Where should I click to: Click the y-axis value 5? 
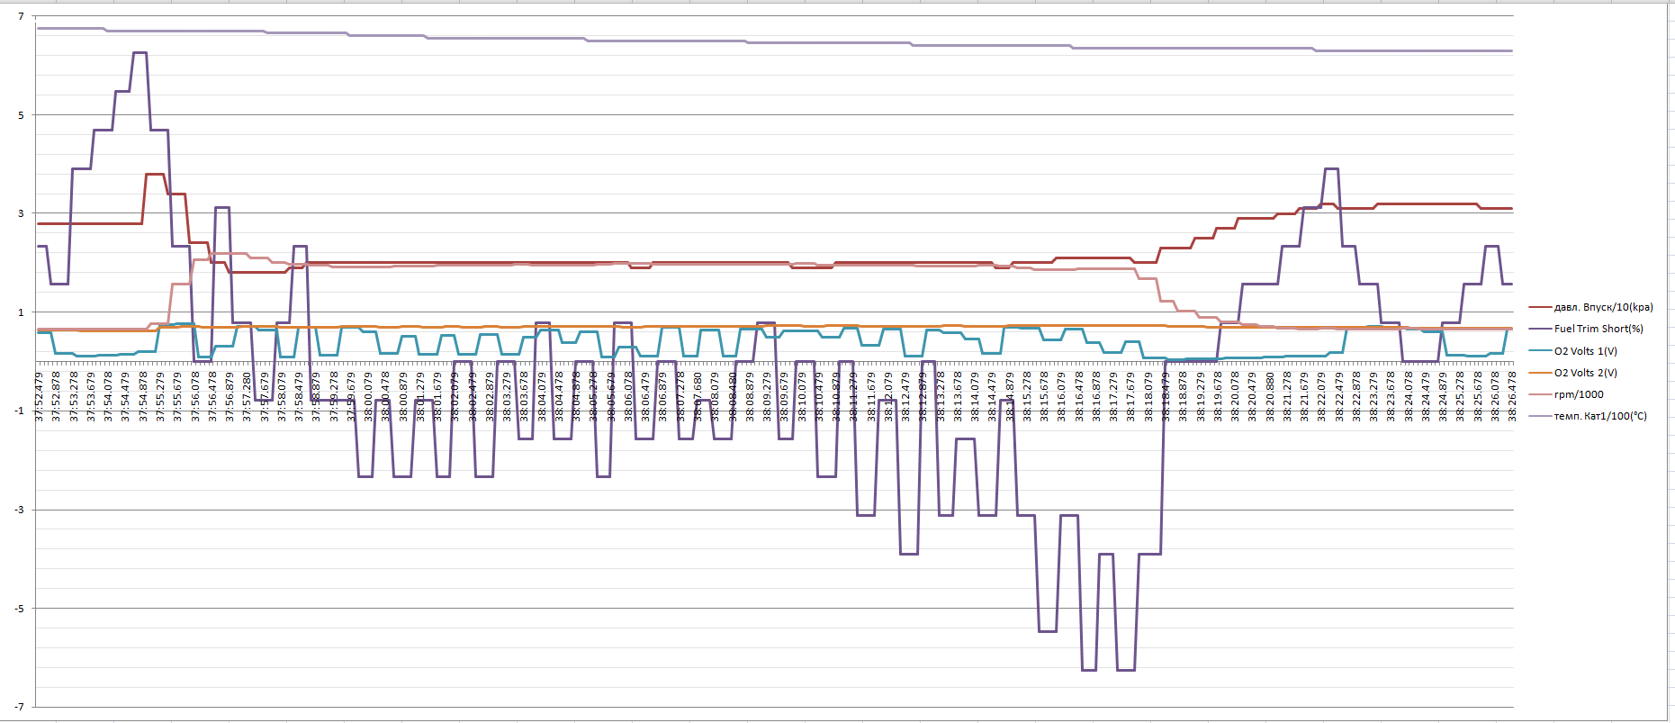pos(22,115)
